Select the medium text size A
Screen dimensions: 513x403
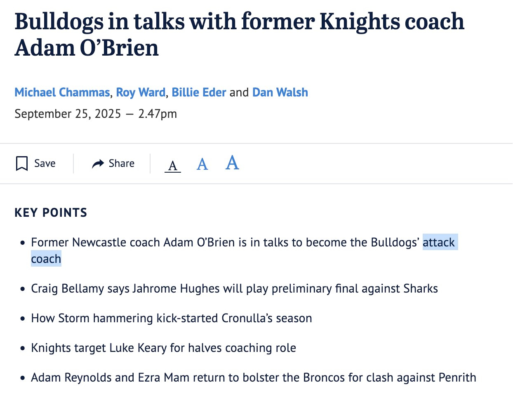point(202,164)
